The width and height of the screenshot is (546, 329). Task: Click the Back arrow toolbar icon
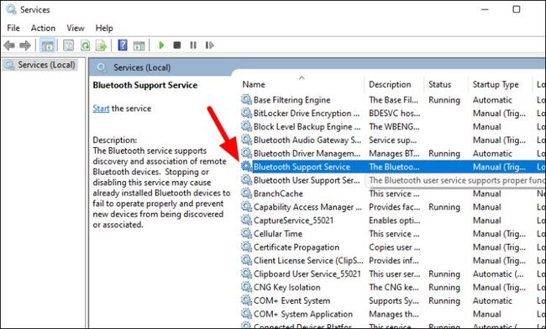click(x=9, y=45)
